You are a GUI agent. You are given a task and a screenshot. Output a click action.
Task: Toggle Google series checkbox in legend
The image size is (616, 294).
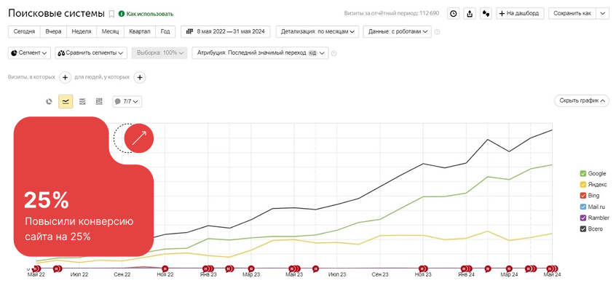[x=583, y=174]
